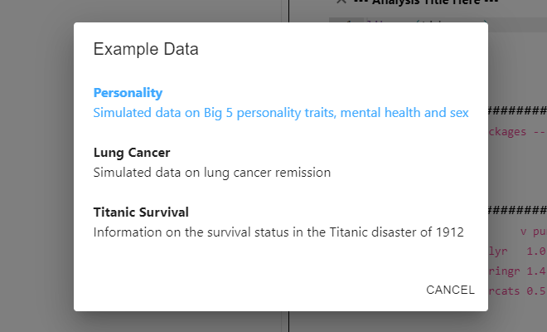
Task: Click the Titanic disaster of 1912 description
Action: [x=278, y=232]
